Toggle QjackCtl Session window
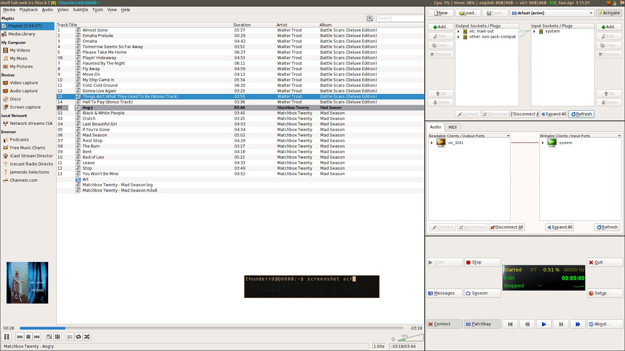Screen dimensions: 625x351 482,293
